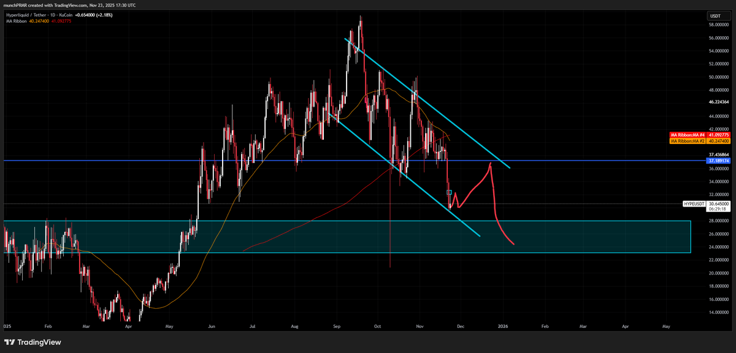The width and height of the screenshot is (736, 353).
Task: Select the small blue square marker near current candle
Action: coord(449,192)
